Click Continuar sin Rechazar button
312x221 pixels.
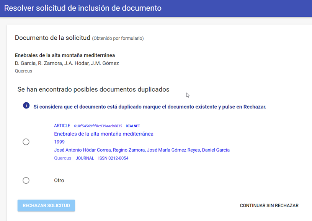point(269,205)
